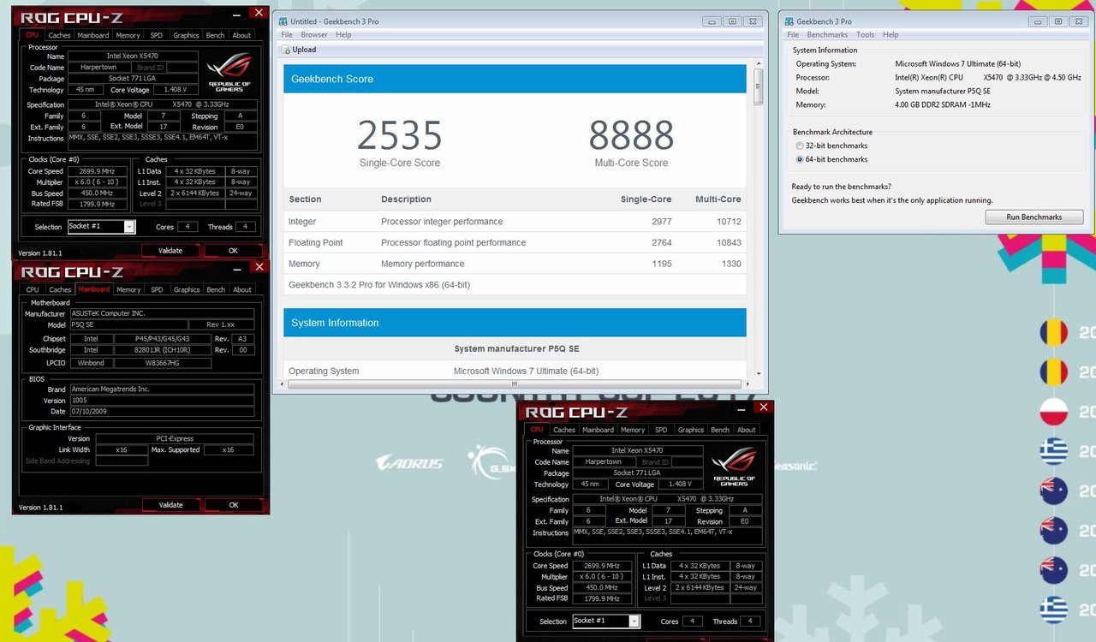Viewport: 1096px width, 642px height.
Task: Click the Memory performance row in Geekbench results
Action: [515, 264]
